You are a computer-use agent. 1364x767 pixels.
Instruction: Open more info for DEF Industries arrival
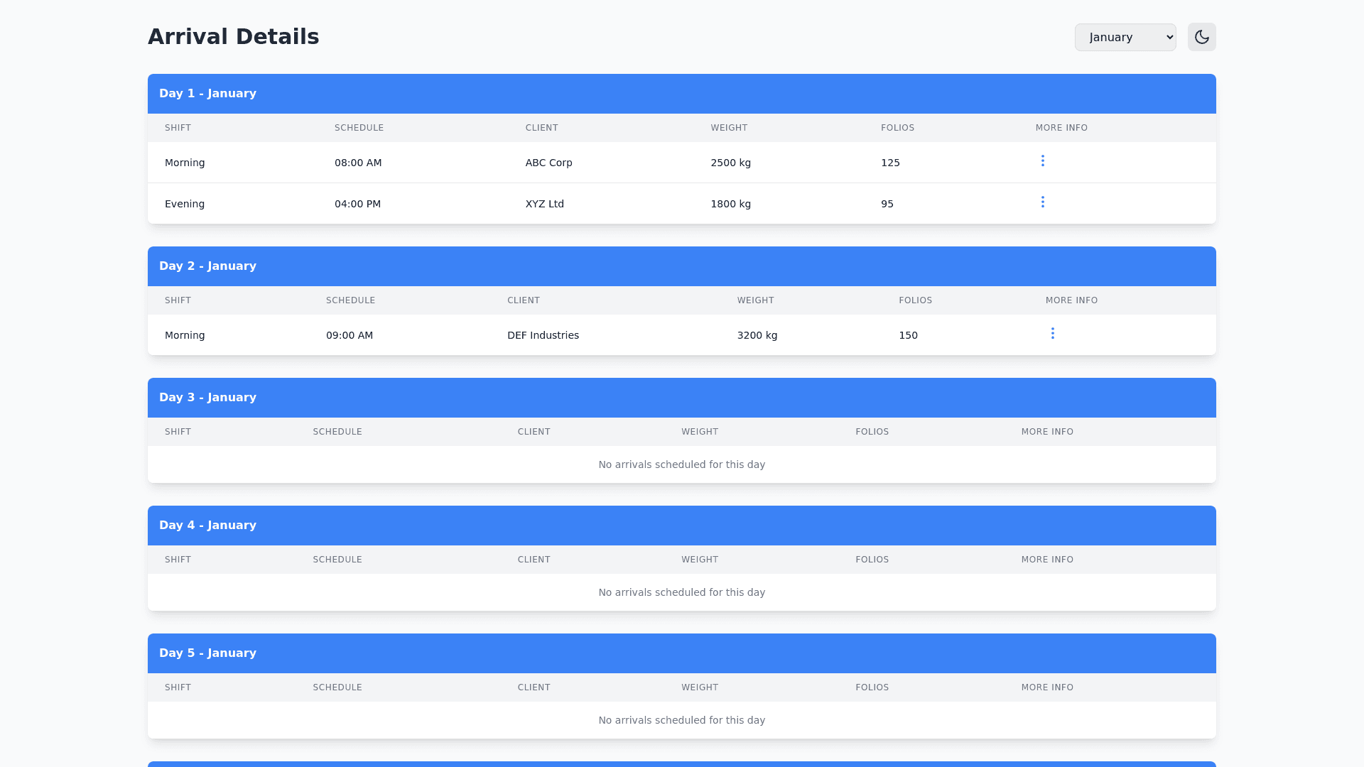(1052, 334)
